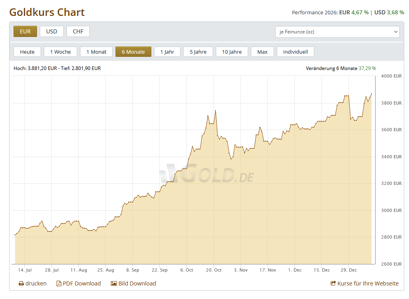Click the USD 3,68 % performance value

point(389,12)
